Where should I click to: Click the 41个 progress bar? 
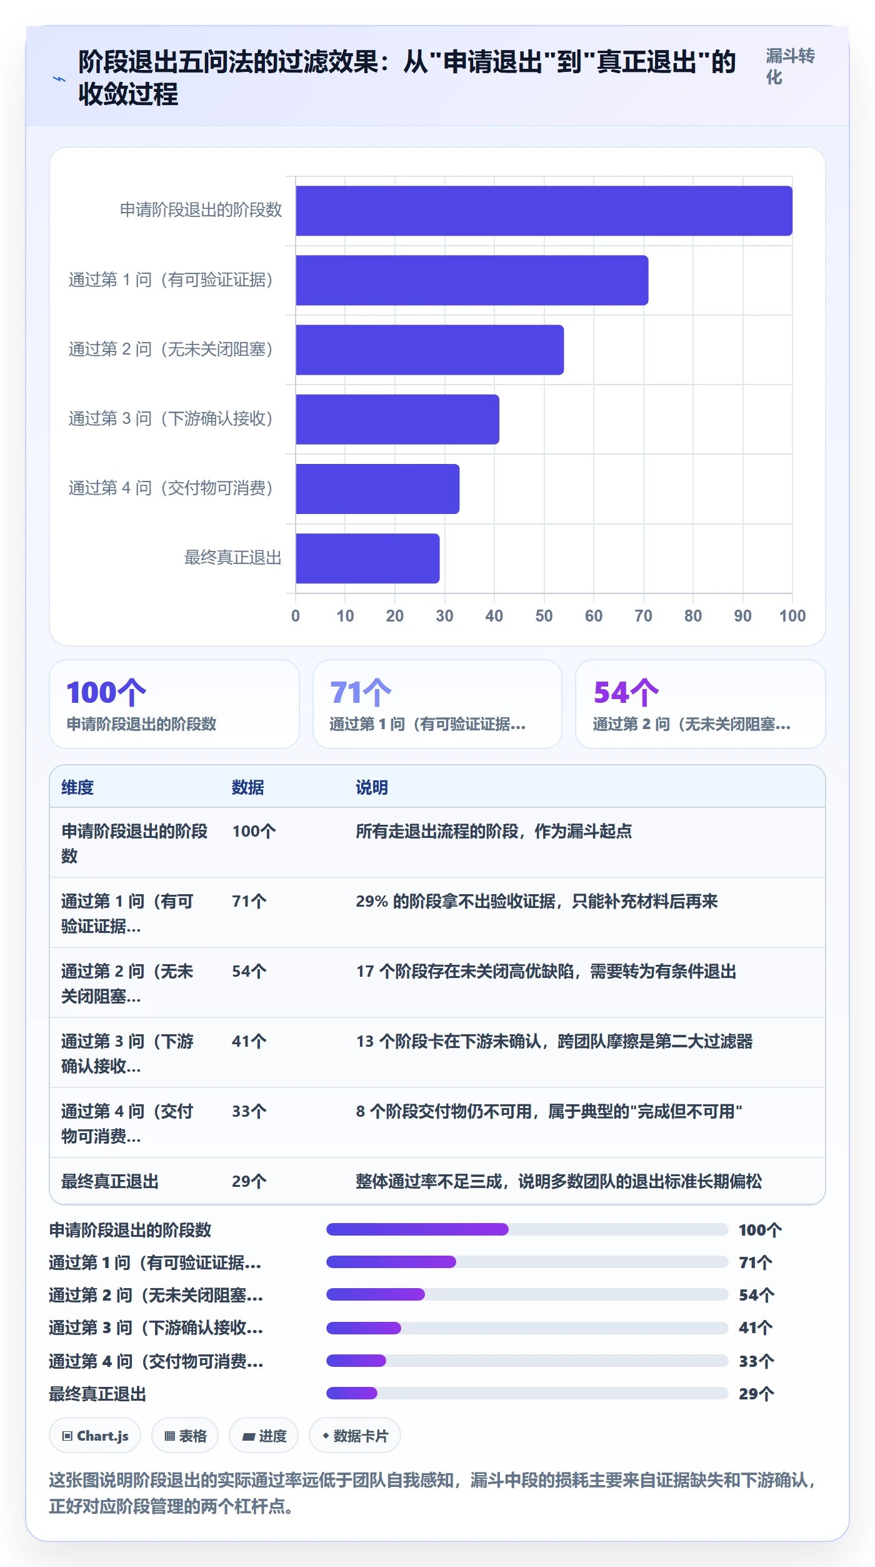coord(527,1328)
